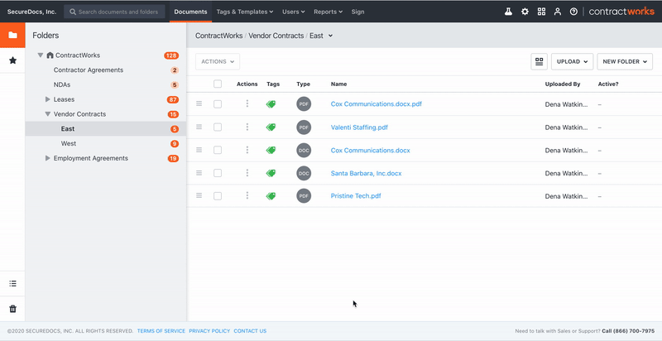Click the tag icon for Cox Communications.docx.pdf

coord(271,104)
